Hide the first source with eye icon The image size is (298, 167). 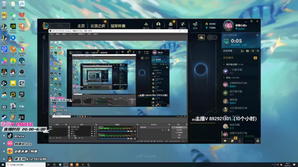92,127
